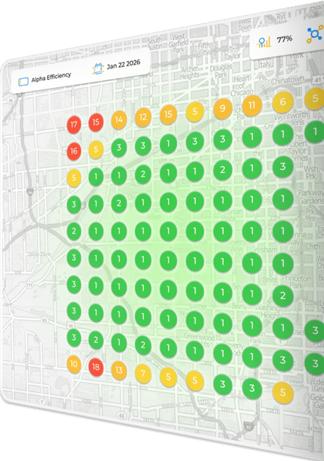Open the calendar icon beside Jan 22 2026
The height and width of the screenshot is (461, 324).
point(98,68)
